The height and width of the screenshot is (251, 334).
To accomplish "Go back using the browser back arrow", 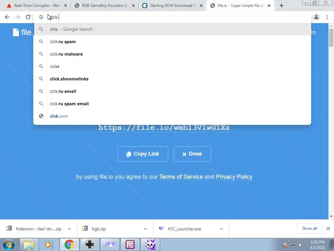I will point(7,17).
